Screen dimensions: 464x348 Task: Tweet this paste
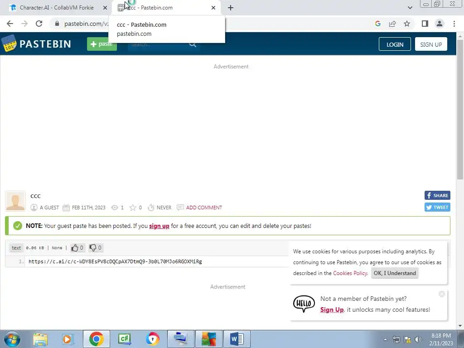click(437, 207)
